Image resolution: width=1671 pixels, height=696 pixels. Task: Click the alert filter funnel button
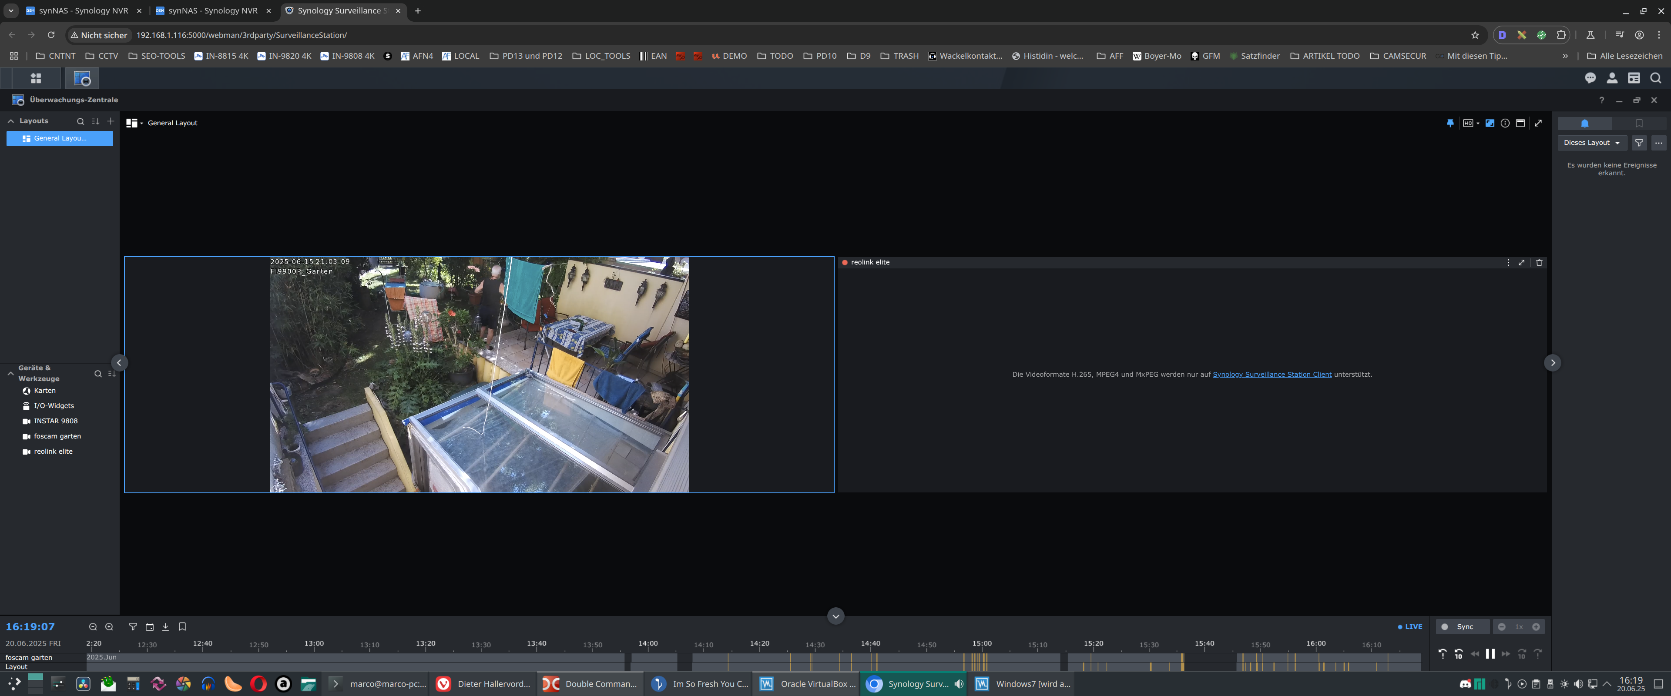tap(1638, 143)
